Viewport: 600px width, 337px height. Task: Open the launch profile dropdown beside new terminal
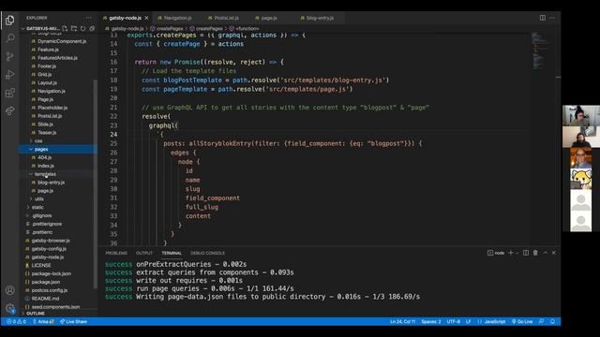point(517,253)
